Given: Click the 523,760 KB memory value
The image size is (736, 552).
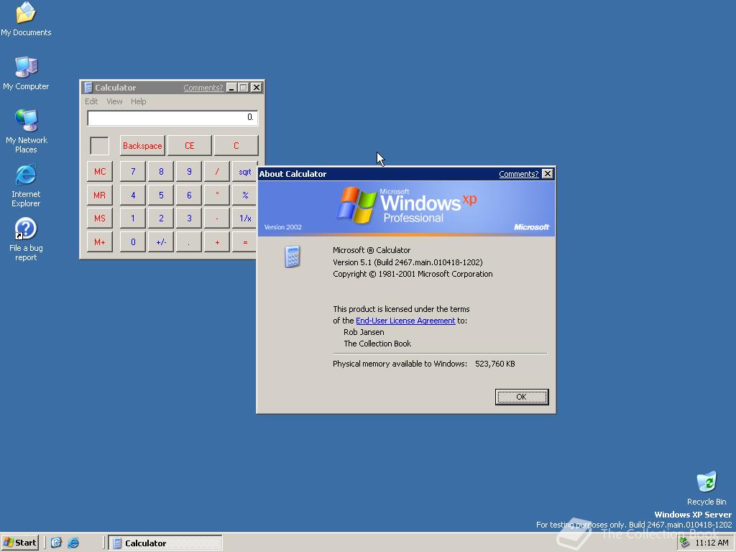Looking at the screenshot, I should (x=494, y=364).
